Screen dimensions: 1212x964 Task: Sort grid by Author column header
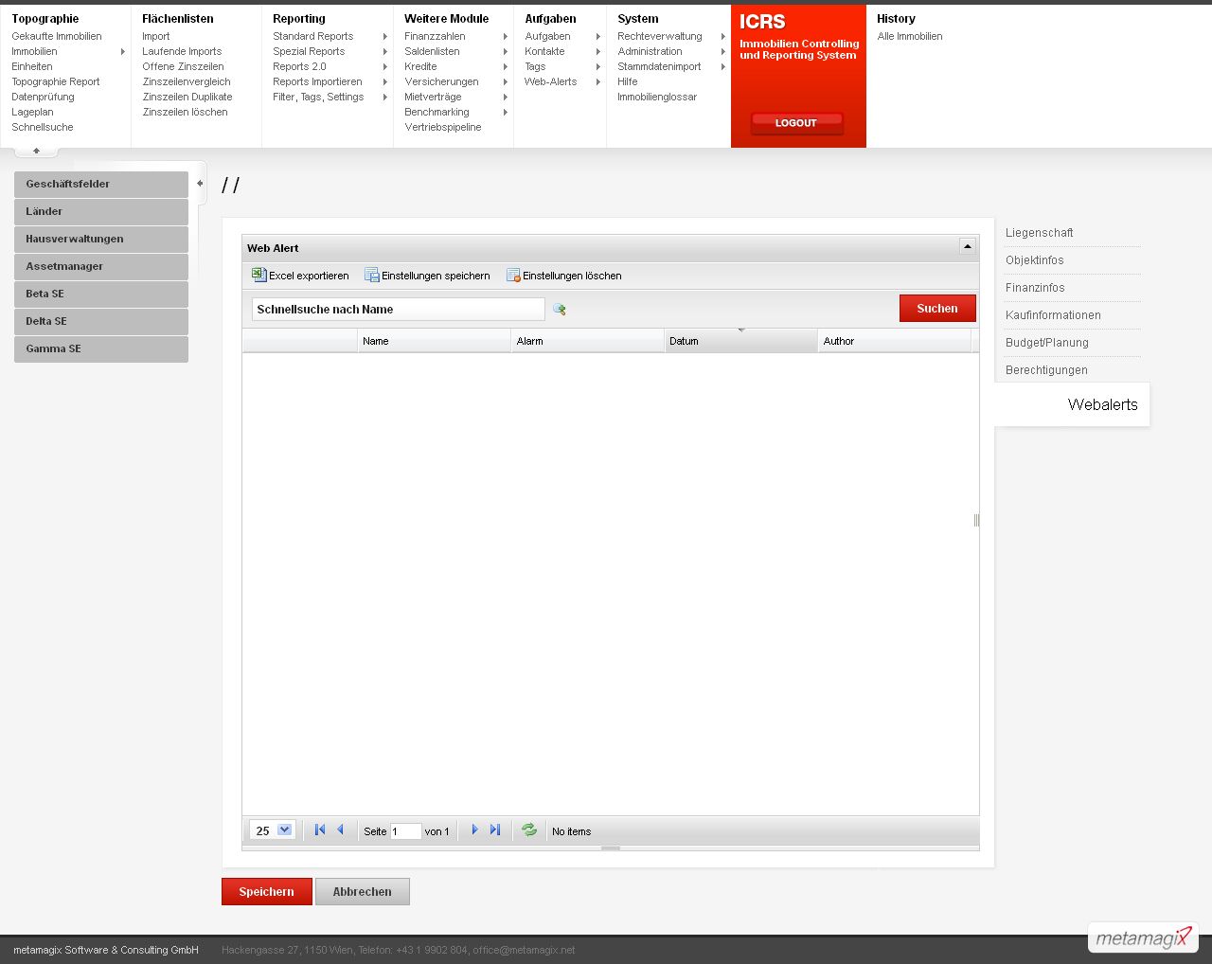(895, 341)
